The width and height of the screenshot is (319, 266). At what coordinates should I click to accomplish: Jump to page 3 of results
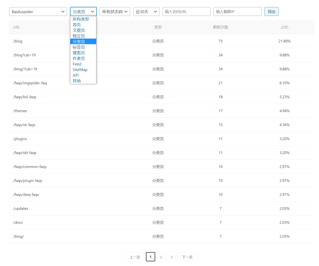click(171, 257)
